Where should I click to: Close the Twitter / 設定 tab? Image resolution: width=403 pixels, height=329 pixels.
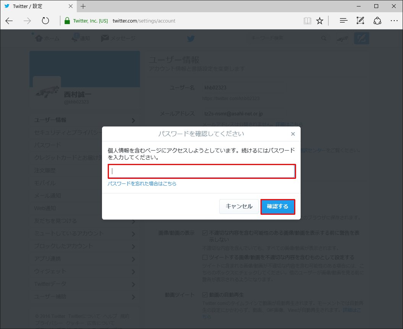(70, 6)
